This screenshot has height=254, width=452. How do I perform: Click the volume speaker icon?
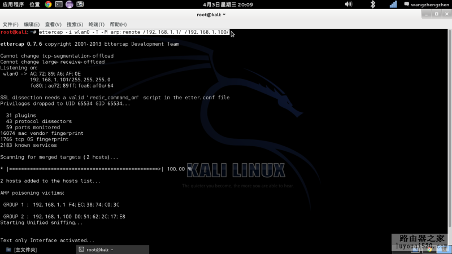[x=349, y=5]
